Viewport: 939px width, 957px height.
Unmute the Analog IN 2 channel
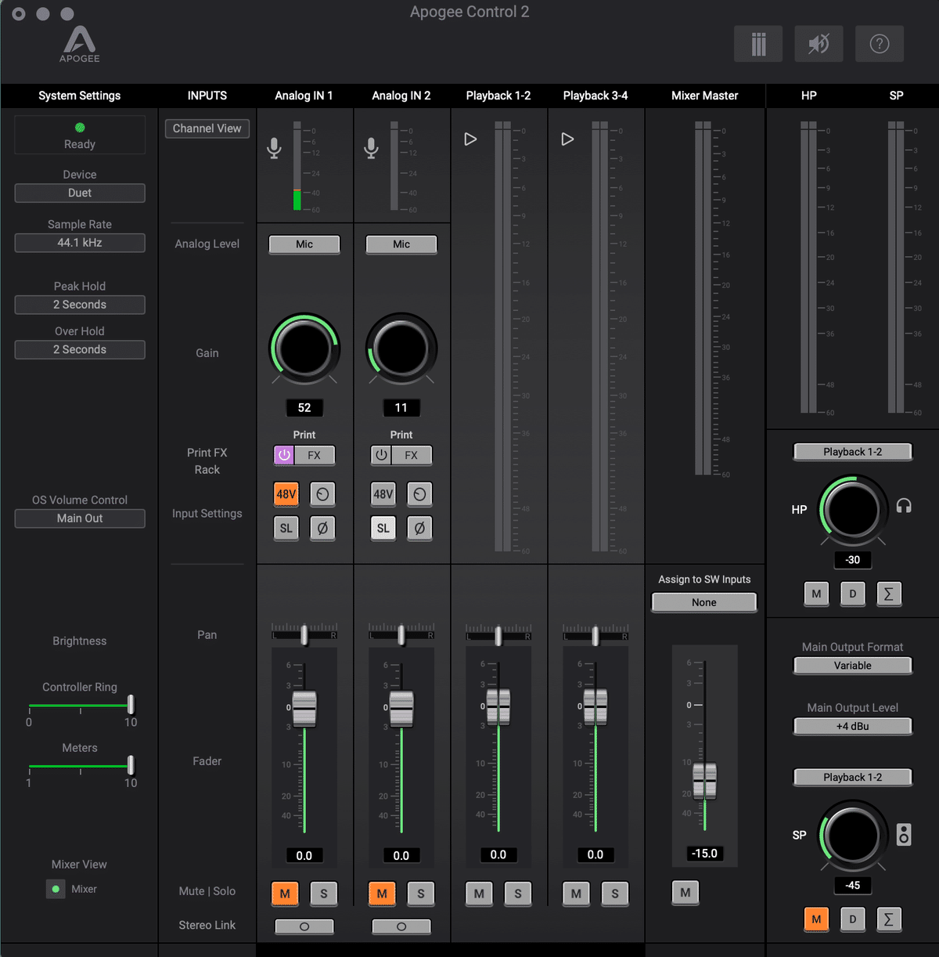click(382, 894)
